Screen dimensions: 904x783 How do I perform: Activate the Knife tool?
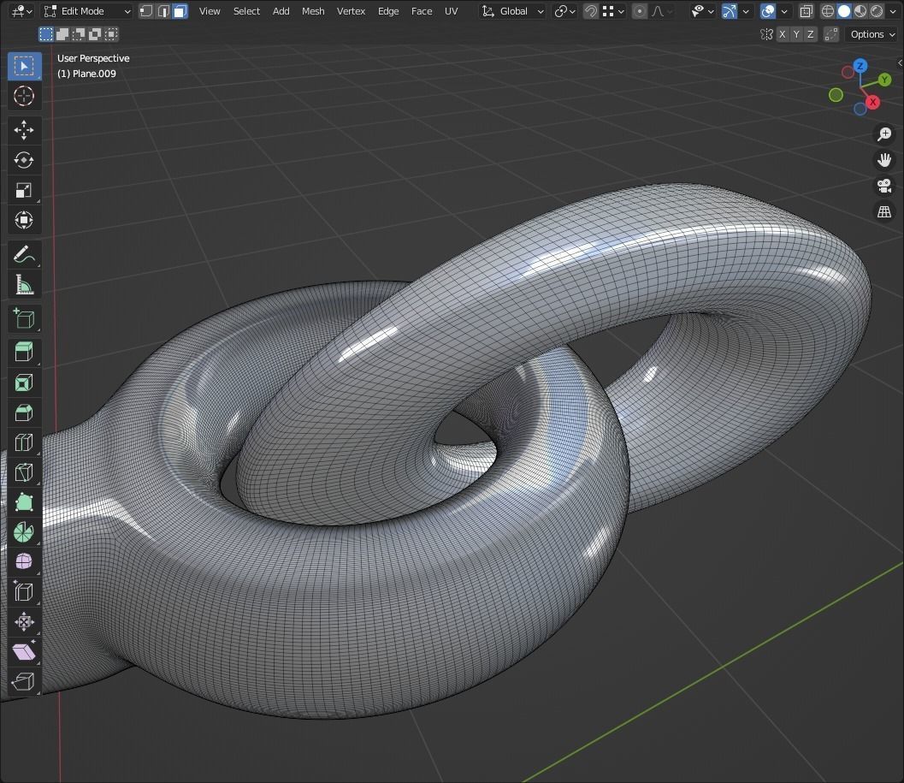24,472
